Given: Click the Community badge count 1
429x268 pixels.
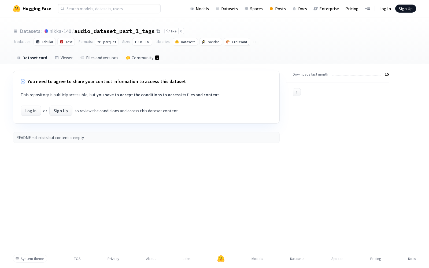Looking at the screenshot, I should (x=157, y=58).
